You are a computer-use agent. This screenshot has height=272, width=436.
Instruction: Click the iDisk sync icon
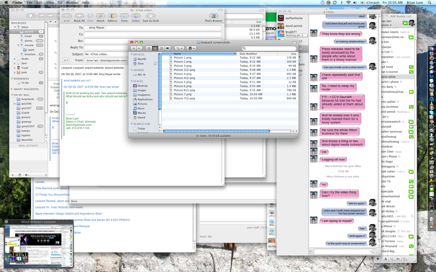click(x=155, y=64)
